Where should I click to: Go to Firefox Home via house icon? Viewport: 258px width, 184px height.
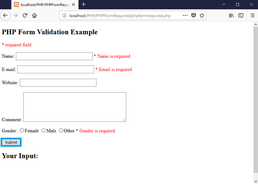point(35,16)
